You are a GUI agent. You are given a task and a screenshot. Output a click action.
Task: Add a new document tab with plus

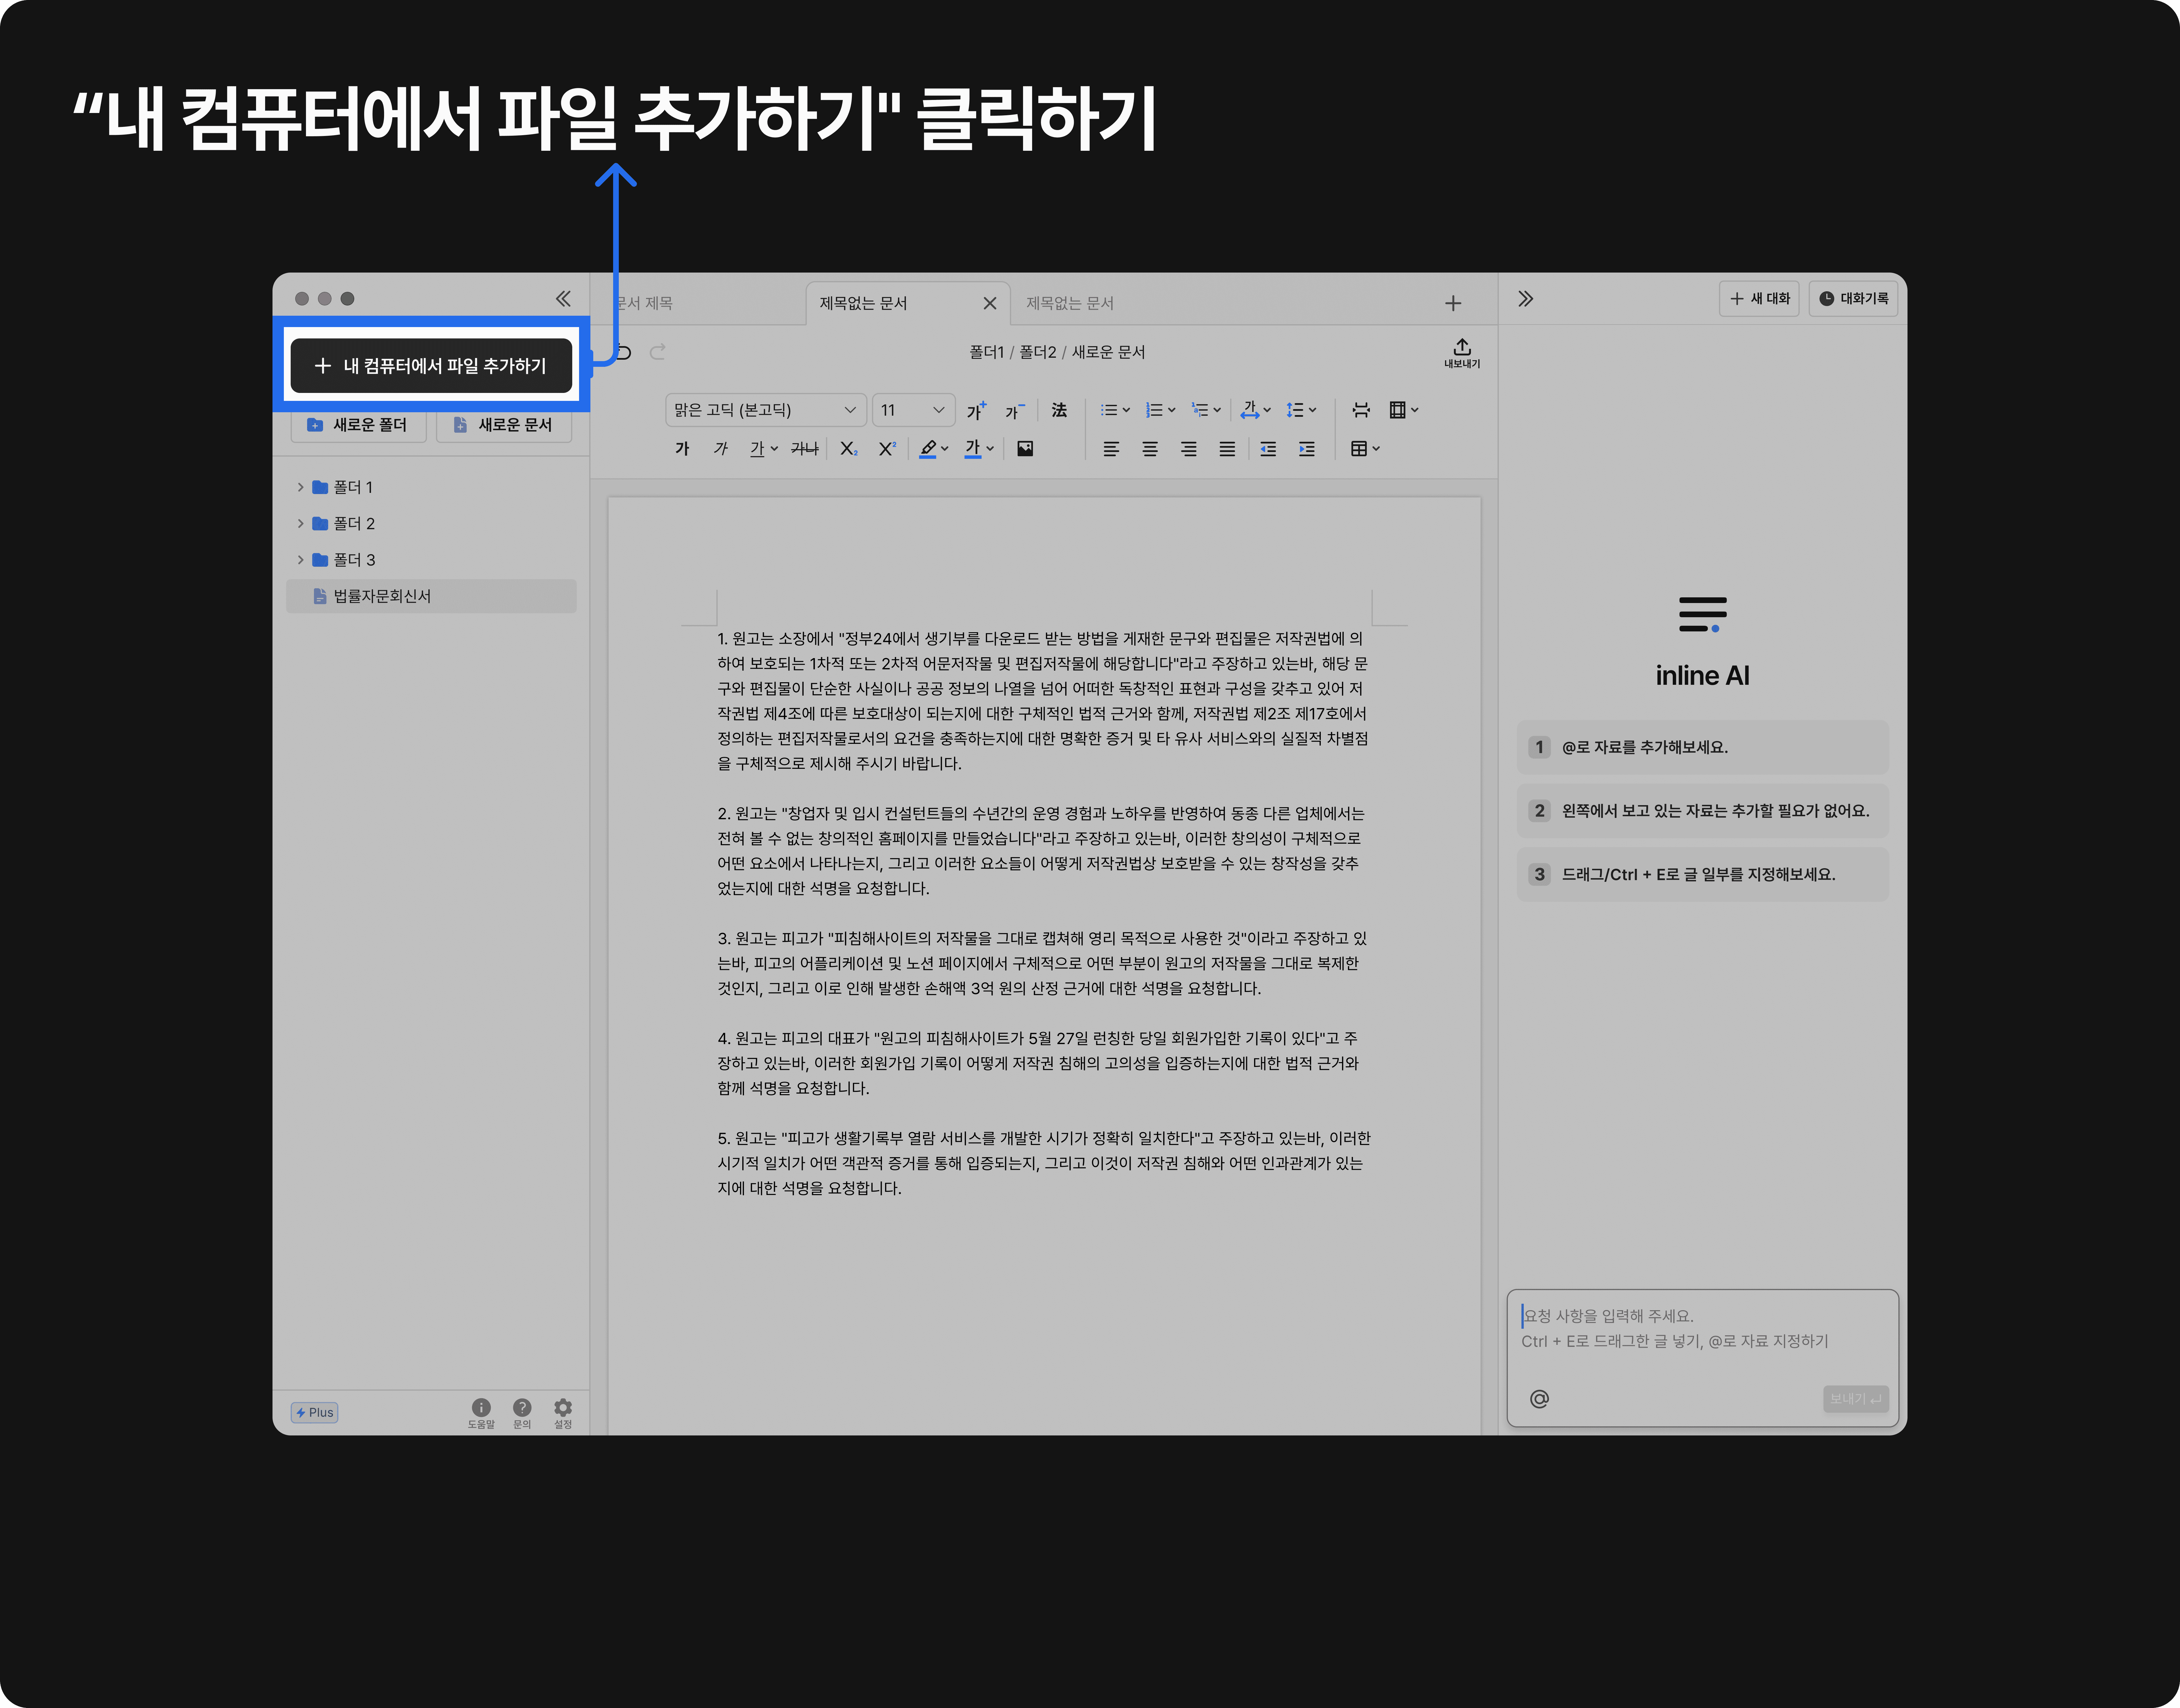pyautogui.click(x=1453, y=303)
